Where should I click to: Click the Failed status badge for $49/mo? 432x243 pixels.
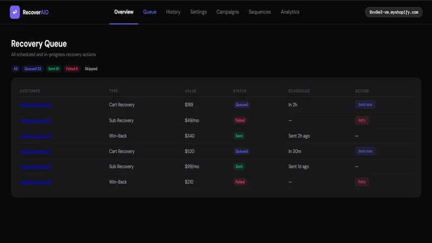click(x=240, y=120)
